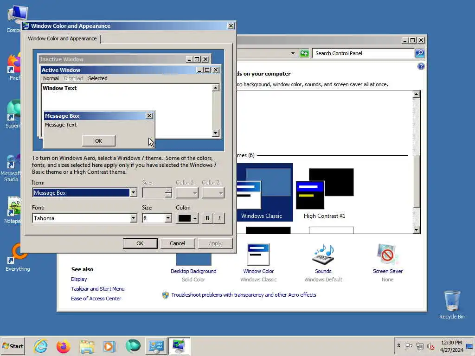This screenshot has width=475, height=356.
Task: Click the dialog title bar monitor icon
Action: coord(26,26)
